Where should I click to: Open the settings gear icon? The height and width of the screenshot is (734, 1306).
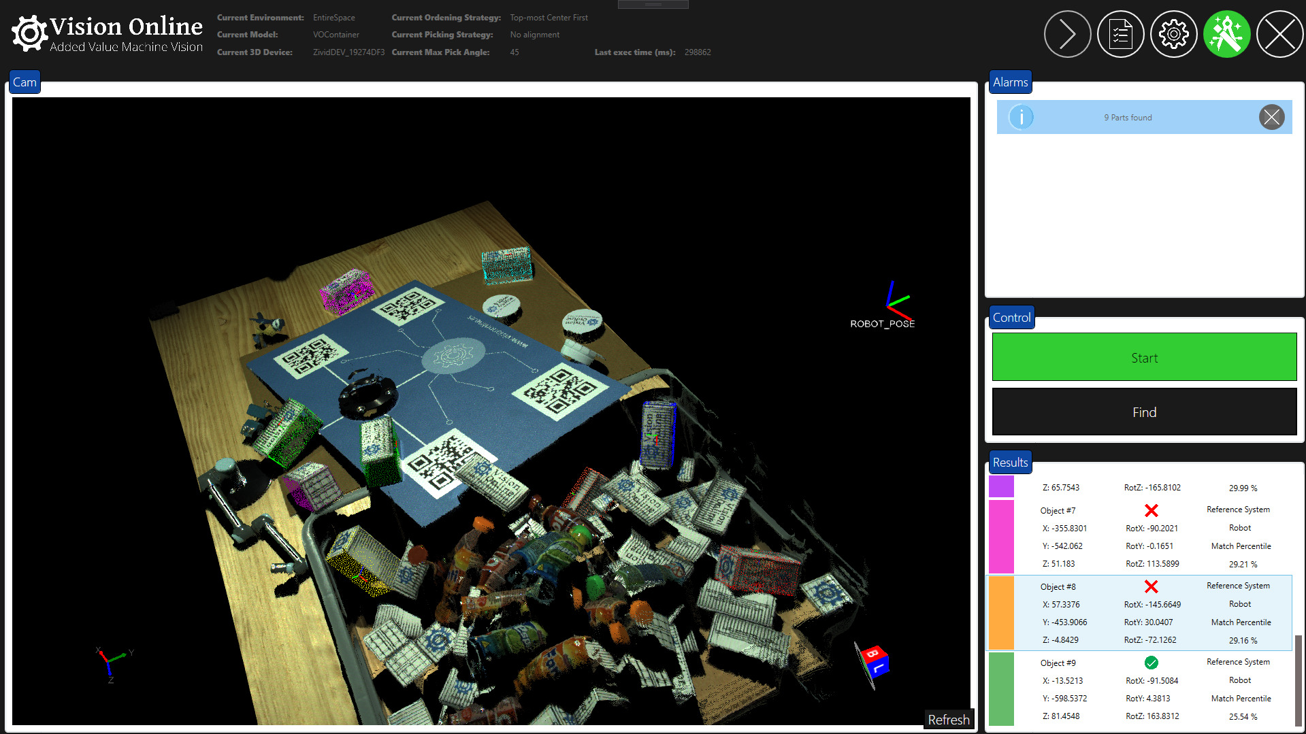click(1173, 34)
